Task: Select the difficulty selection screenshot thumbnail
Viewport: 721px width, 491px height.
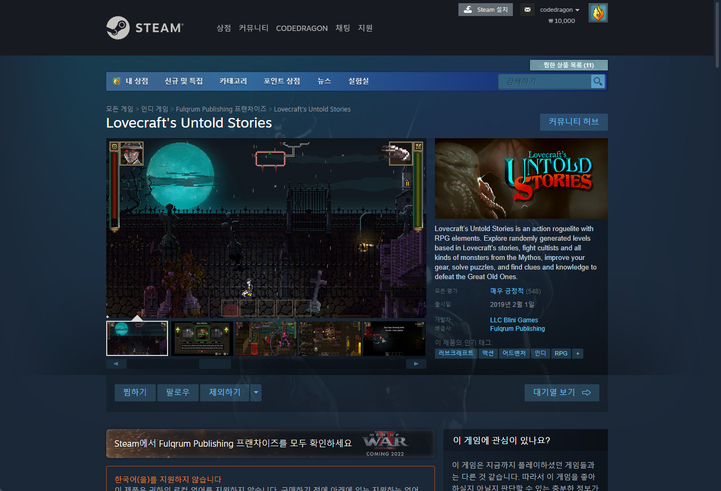Action: coord(202,338)
